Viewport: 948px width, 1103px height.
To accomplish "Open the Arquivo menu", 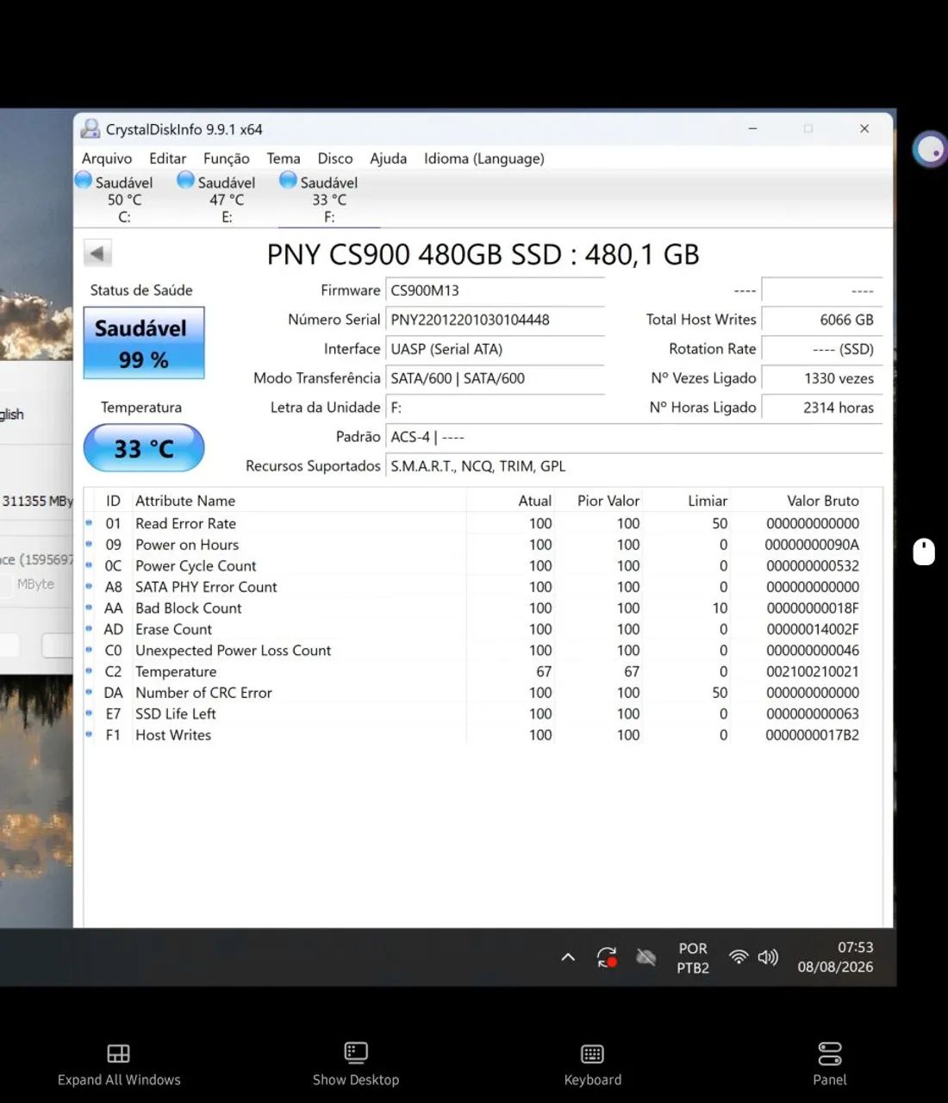I will coord(107,159).
